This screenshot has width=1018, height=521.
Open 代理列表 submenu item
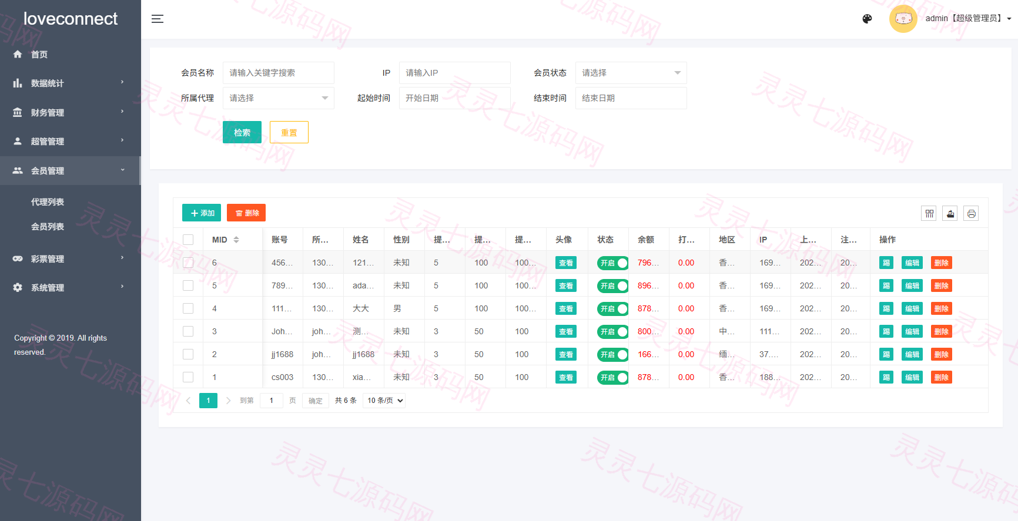tap(48, 202)
